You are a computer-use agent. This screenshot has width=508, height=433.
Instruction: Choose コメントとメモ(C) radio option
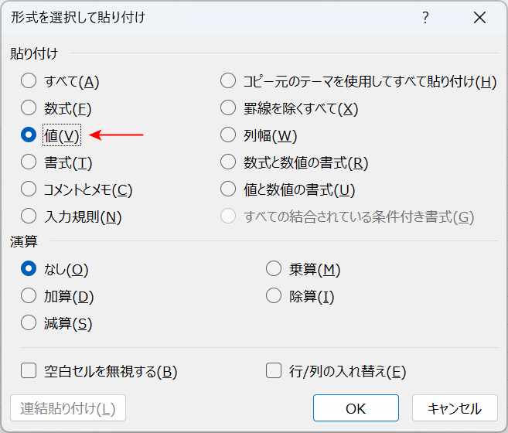pyautogui.click(x=29, y=189)
